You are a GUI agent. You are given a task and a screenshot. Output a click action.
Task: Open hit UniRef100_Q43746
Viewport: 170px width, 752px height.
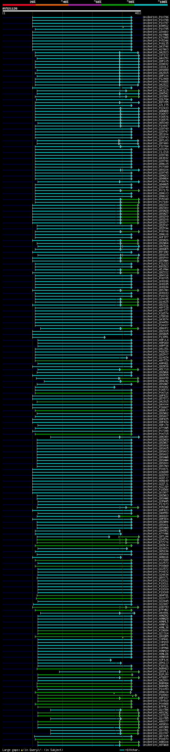tap(156, 46)
